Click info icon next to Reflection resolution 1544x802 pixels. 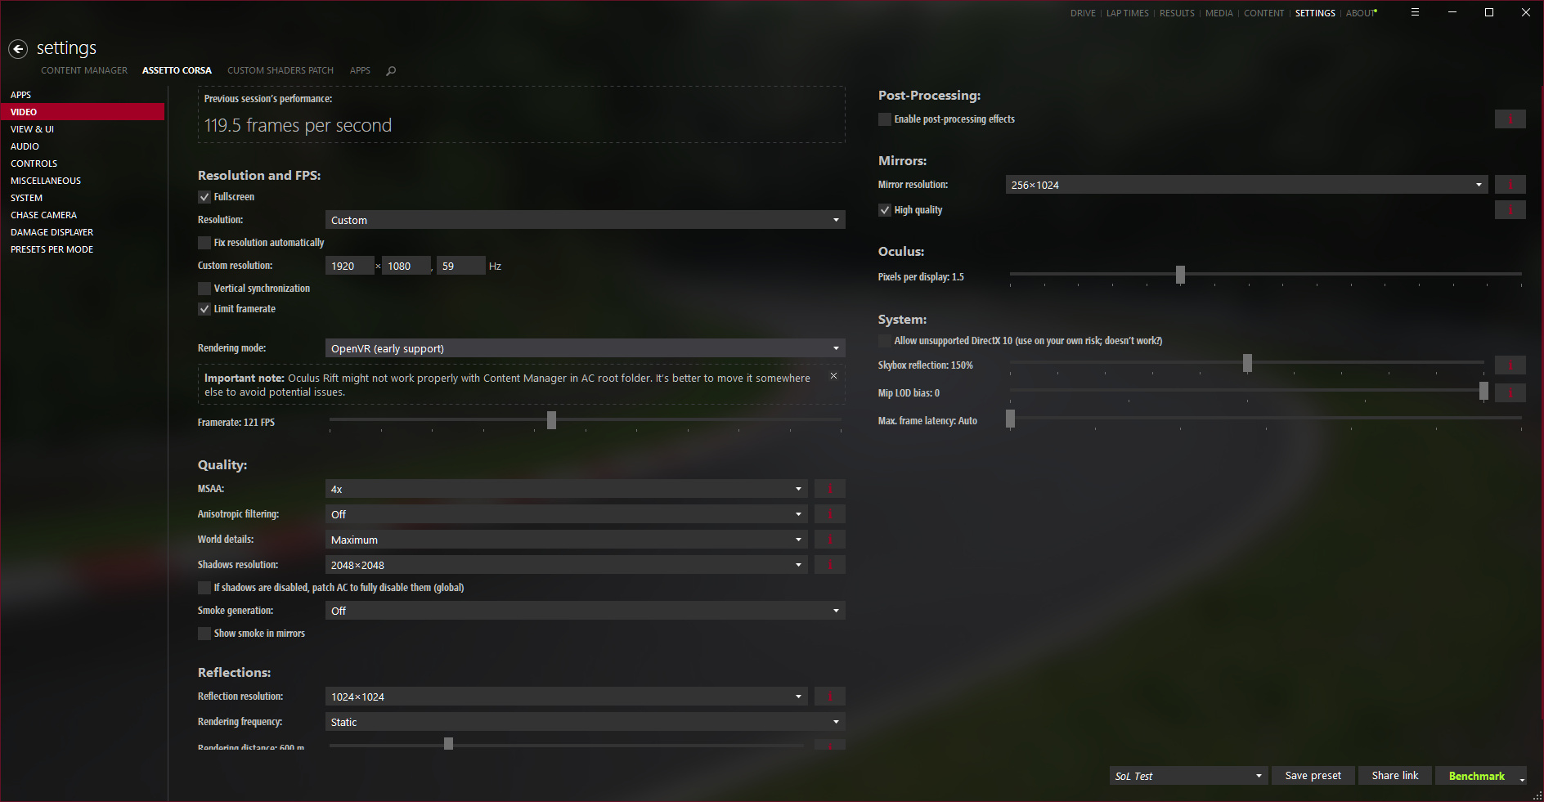coord(830,697)
